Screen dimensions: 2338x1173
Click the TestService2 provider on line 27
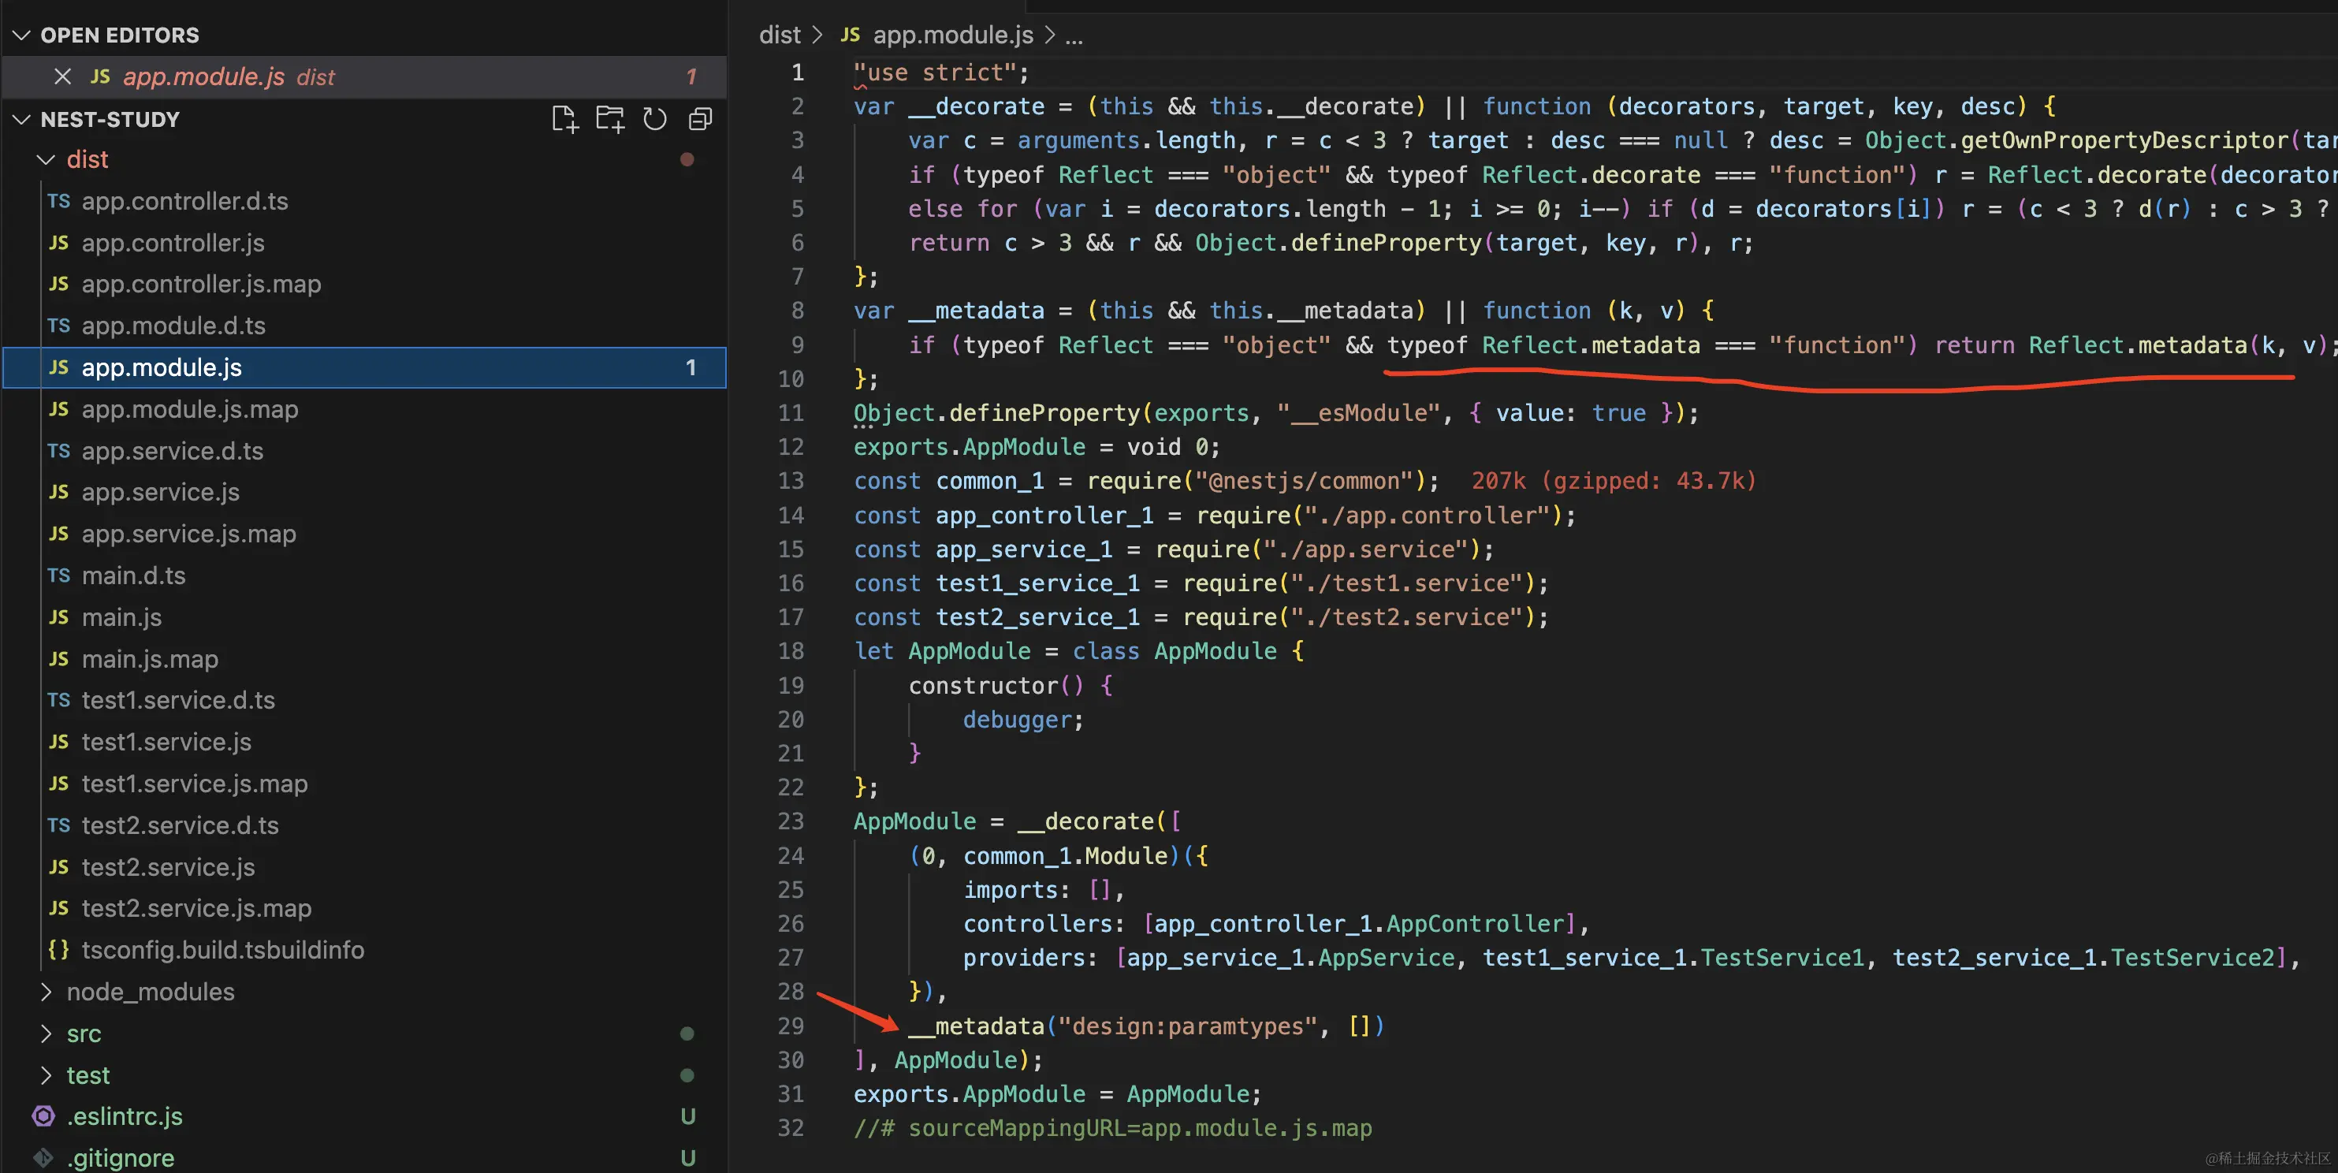coord(2192,957)
